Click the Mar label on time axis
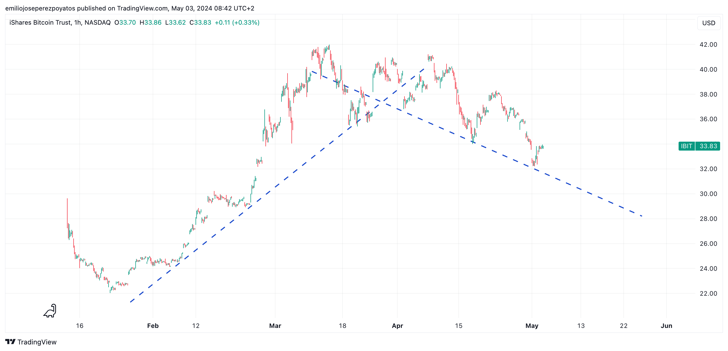This screenshot has width=728, height=351. 275,326
